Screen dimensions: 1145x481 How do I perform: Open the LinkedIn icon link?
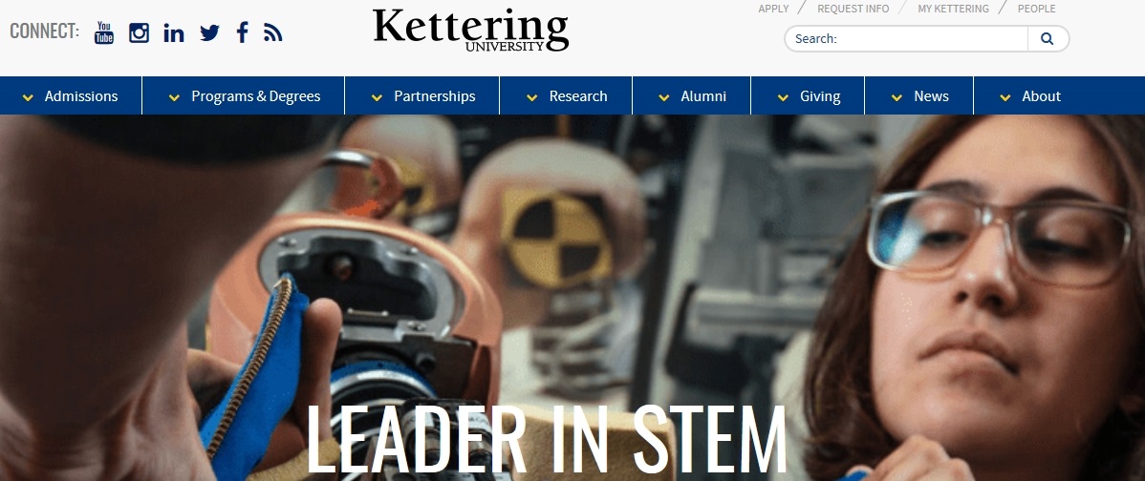[174, 32]
